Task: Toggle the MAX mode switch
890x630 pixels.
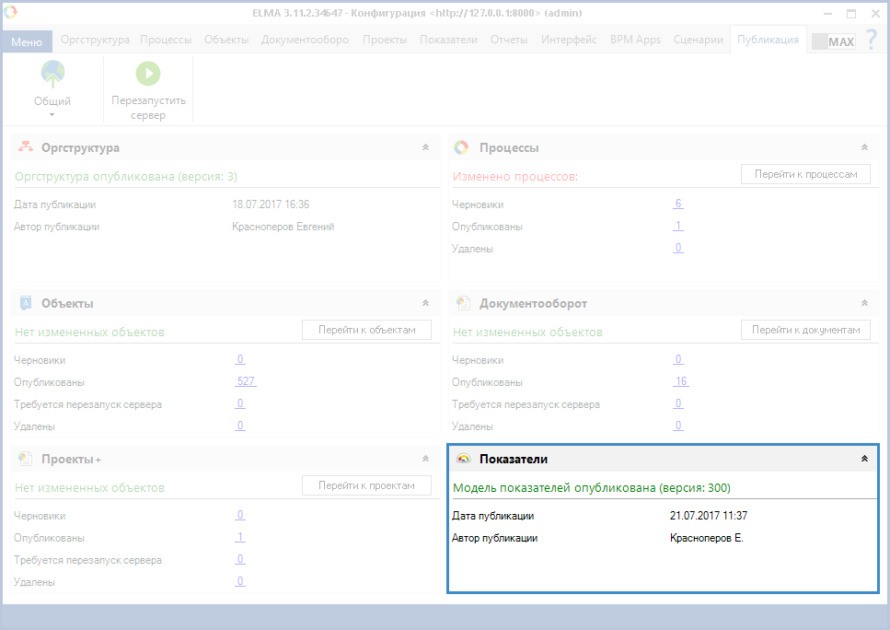Action: [x=833, y=41]
